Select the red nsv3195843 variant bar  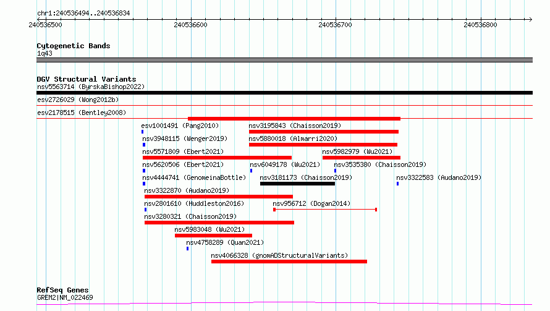tap(324, 132)
